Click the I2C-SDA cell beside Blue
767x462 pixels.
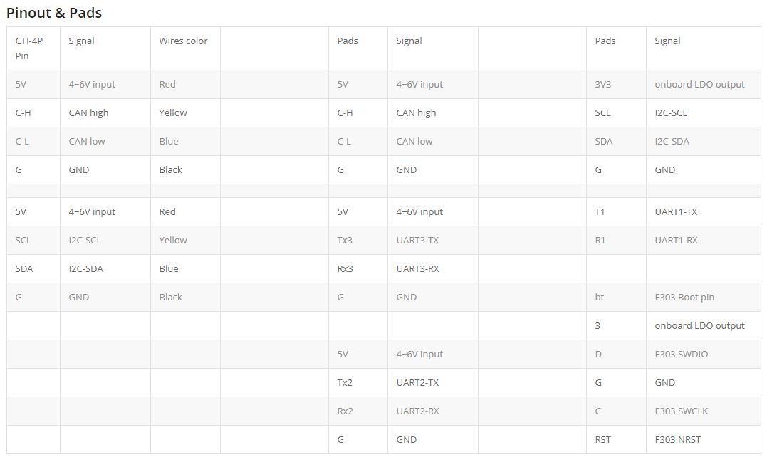[x=105, y=268]
